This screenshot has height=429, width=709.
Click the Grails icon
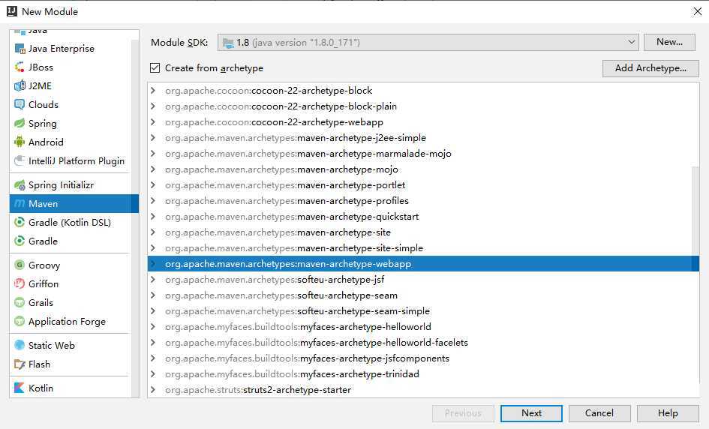click(20, 302)
